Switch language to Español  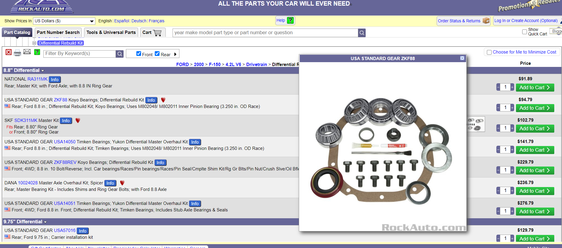pos(121,21)
